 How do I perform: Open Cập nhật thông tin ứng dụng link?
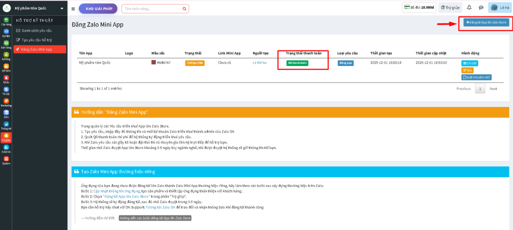click(x=117, y=191)
